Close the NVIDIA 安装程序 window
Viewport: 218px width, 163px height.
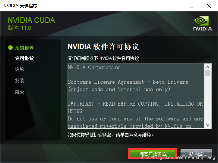tap(209, 6)
